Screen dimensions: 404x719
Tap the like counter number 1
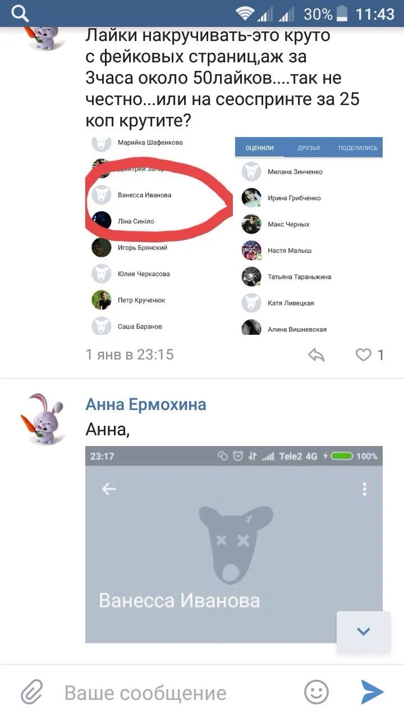[x=380, y=354]
